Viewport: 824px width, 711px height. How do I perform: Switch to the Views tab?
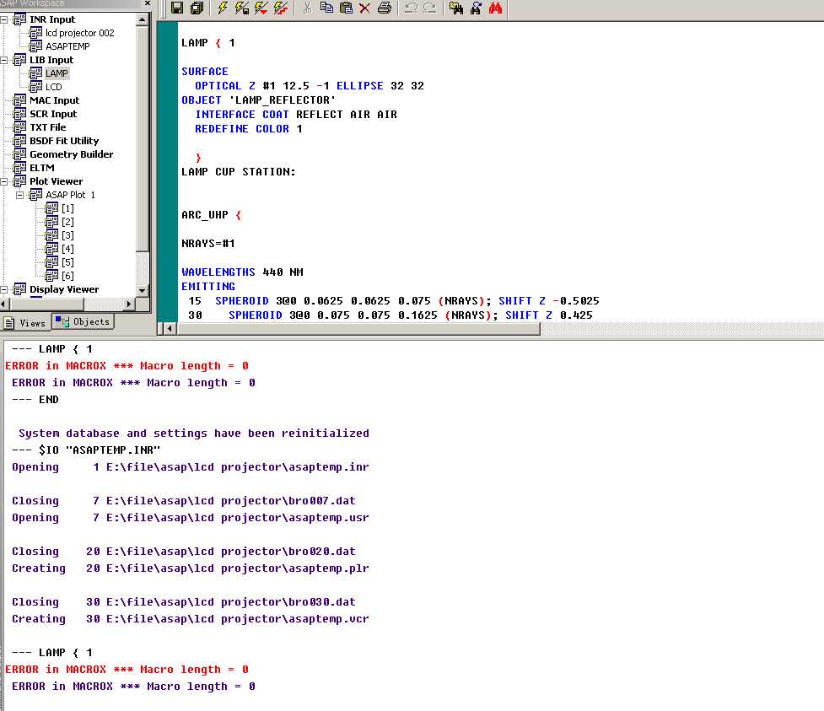pyautogui.click(x=25, y=323)
